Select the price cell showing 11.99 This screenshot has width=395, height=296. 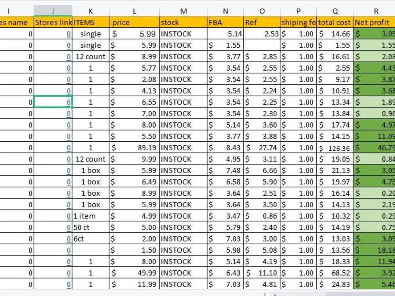click(x=134, y=285)
